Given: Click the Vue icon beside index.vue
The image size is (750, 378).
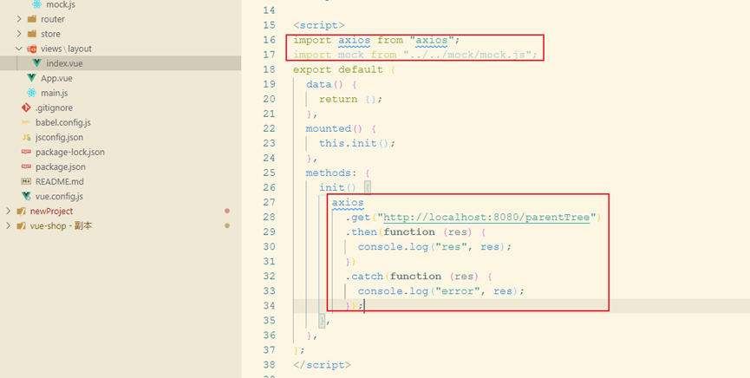Looking at the screenshot, I should 36,63.
